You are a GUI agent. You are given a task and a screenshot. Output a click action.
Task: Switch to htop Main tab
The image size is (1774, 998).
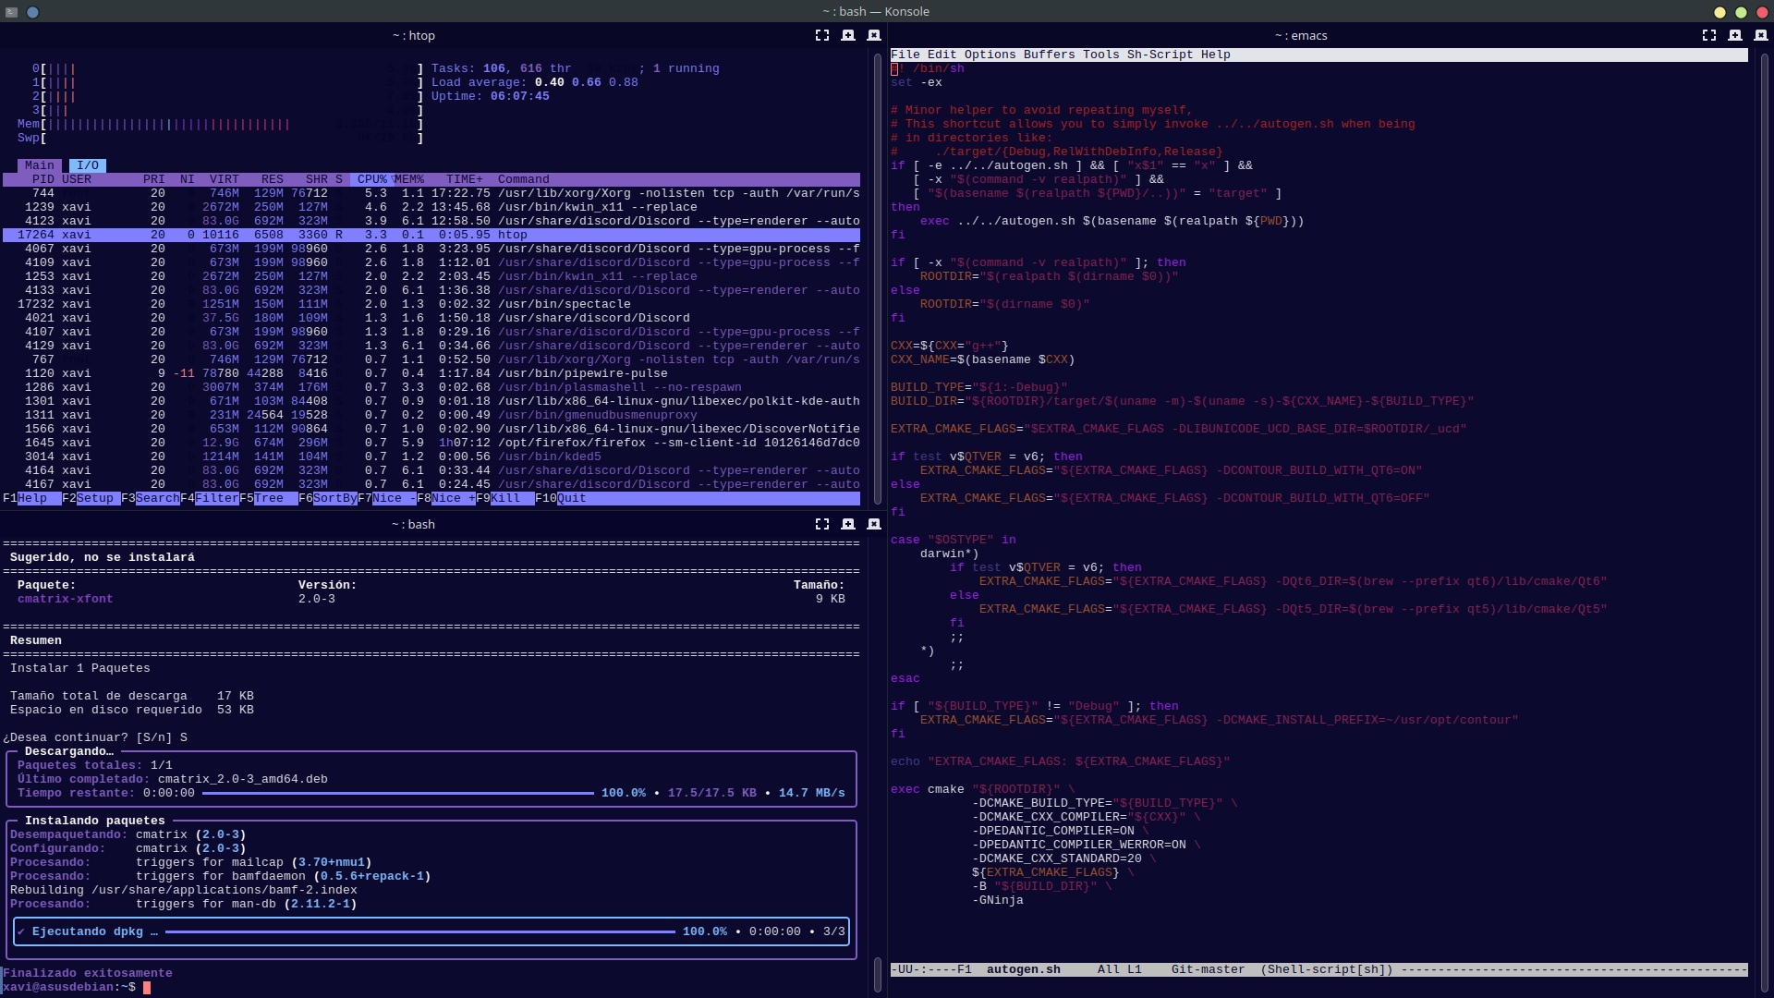pyautogui.click(x=40, y=165)
